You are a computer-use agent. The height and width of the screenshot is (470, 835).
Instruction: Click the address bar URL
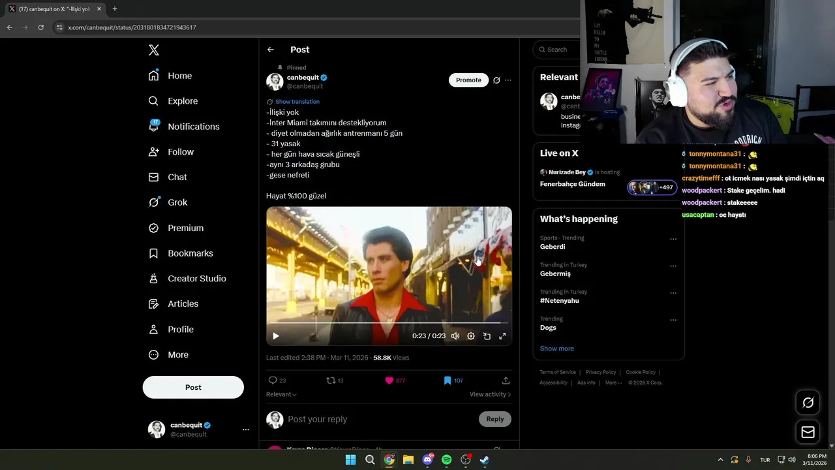pos(132,27)
